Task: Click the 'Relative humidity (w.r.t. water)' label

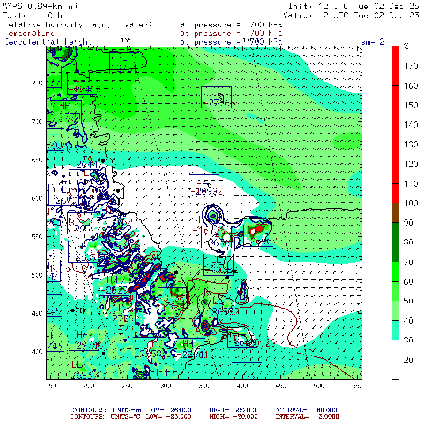Action: click(x=78, y=25)
